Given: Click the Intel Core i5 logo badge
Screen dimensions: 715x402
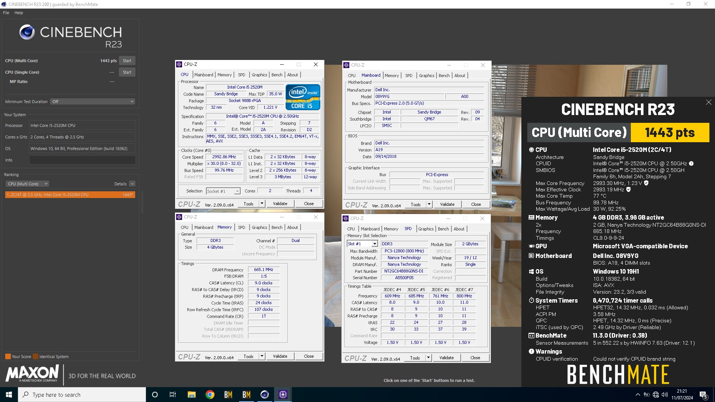Looking at the screenshot, I should pyautogui.click(x=303, y=97).
